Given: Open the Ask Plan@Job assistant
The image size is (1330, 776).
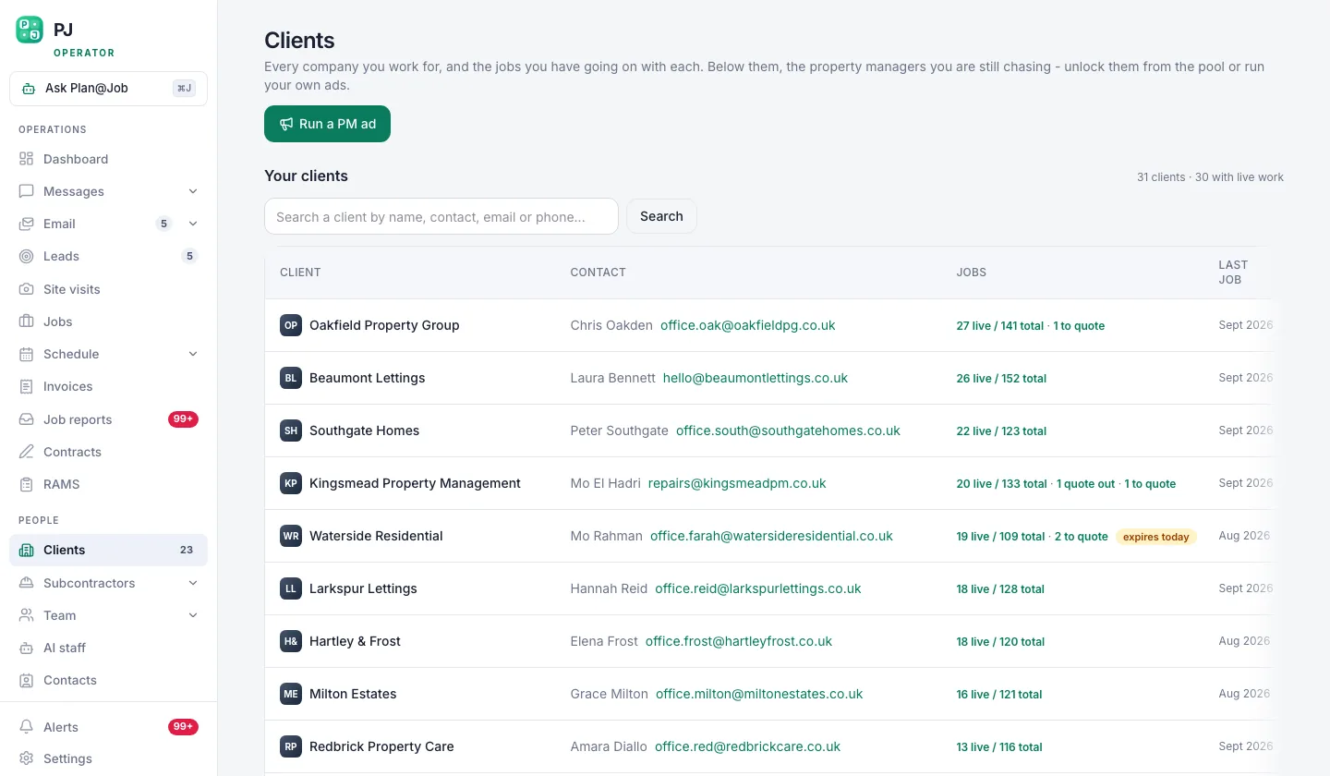Looking at the screenshot, I should (x=108, y=89).
